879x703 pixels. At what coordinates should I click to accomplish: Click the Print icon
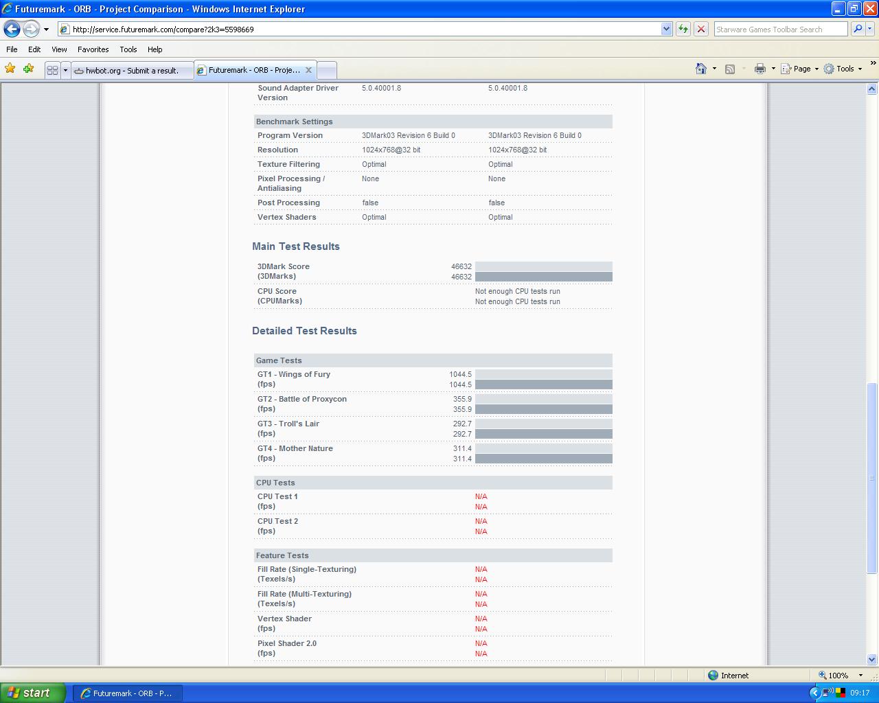tap(760, 69)
